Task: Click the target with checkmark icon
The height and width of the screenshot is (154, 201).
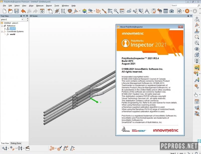Action: [60, 148]
